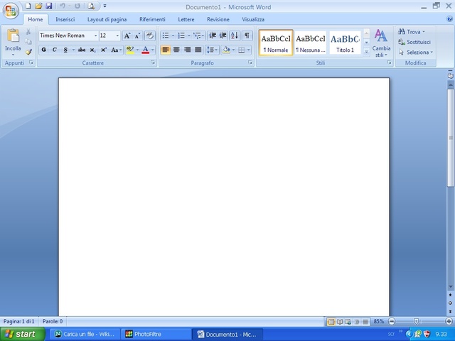Expand the underline style dropdown arrow
This screenshot has height=341, width=455.
coord(73,50)
